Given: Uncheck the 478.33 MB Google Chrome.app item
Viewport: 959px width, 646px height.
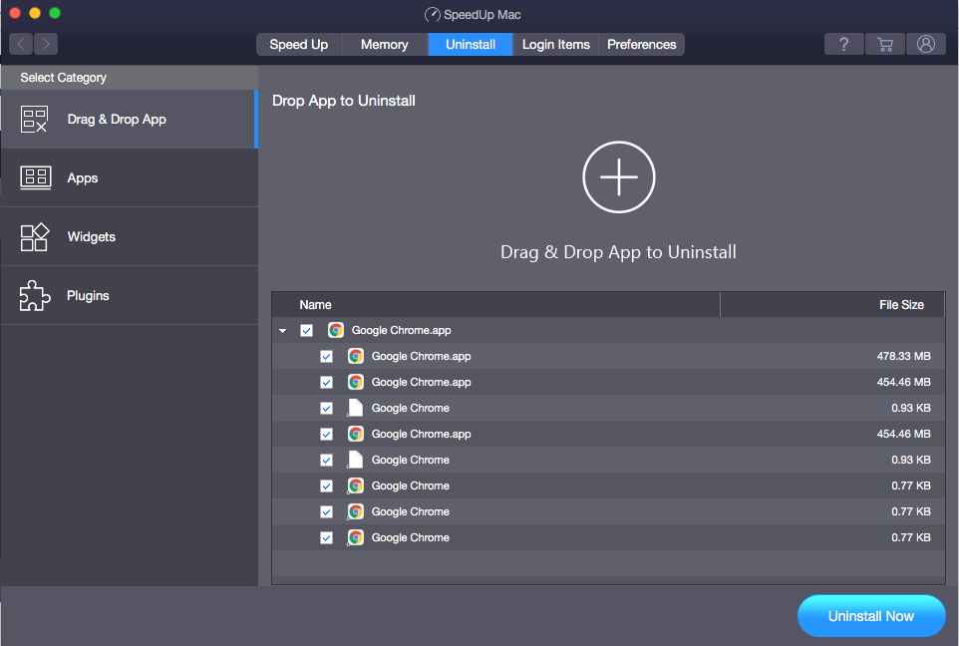Looking at the screenshot, I should [327, 356].
